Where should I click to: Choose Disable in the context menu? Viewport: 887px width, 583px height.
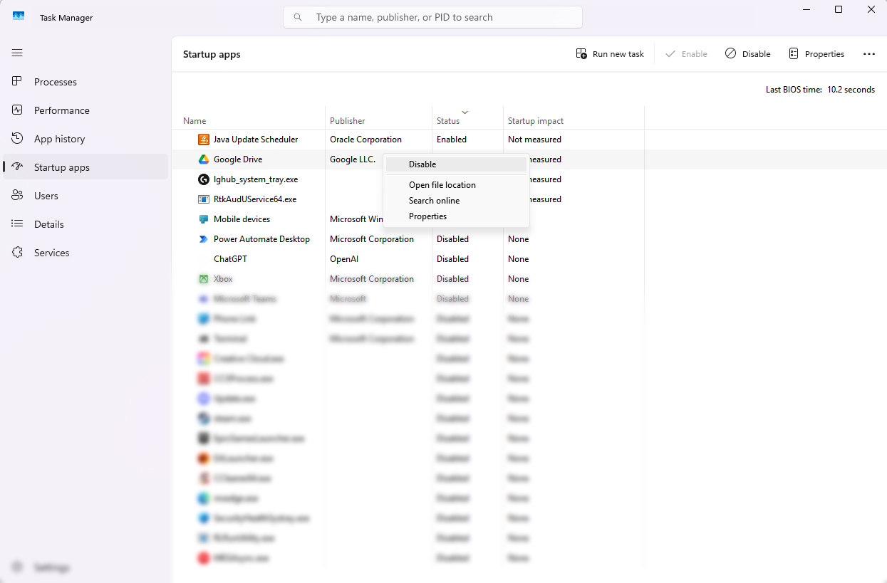[456, 164]
